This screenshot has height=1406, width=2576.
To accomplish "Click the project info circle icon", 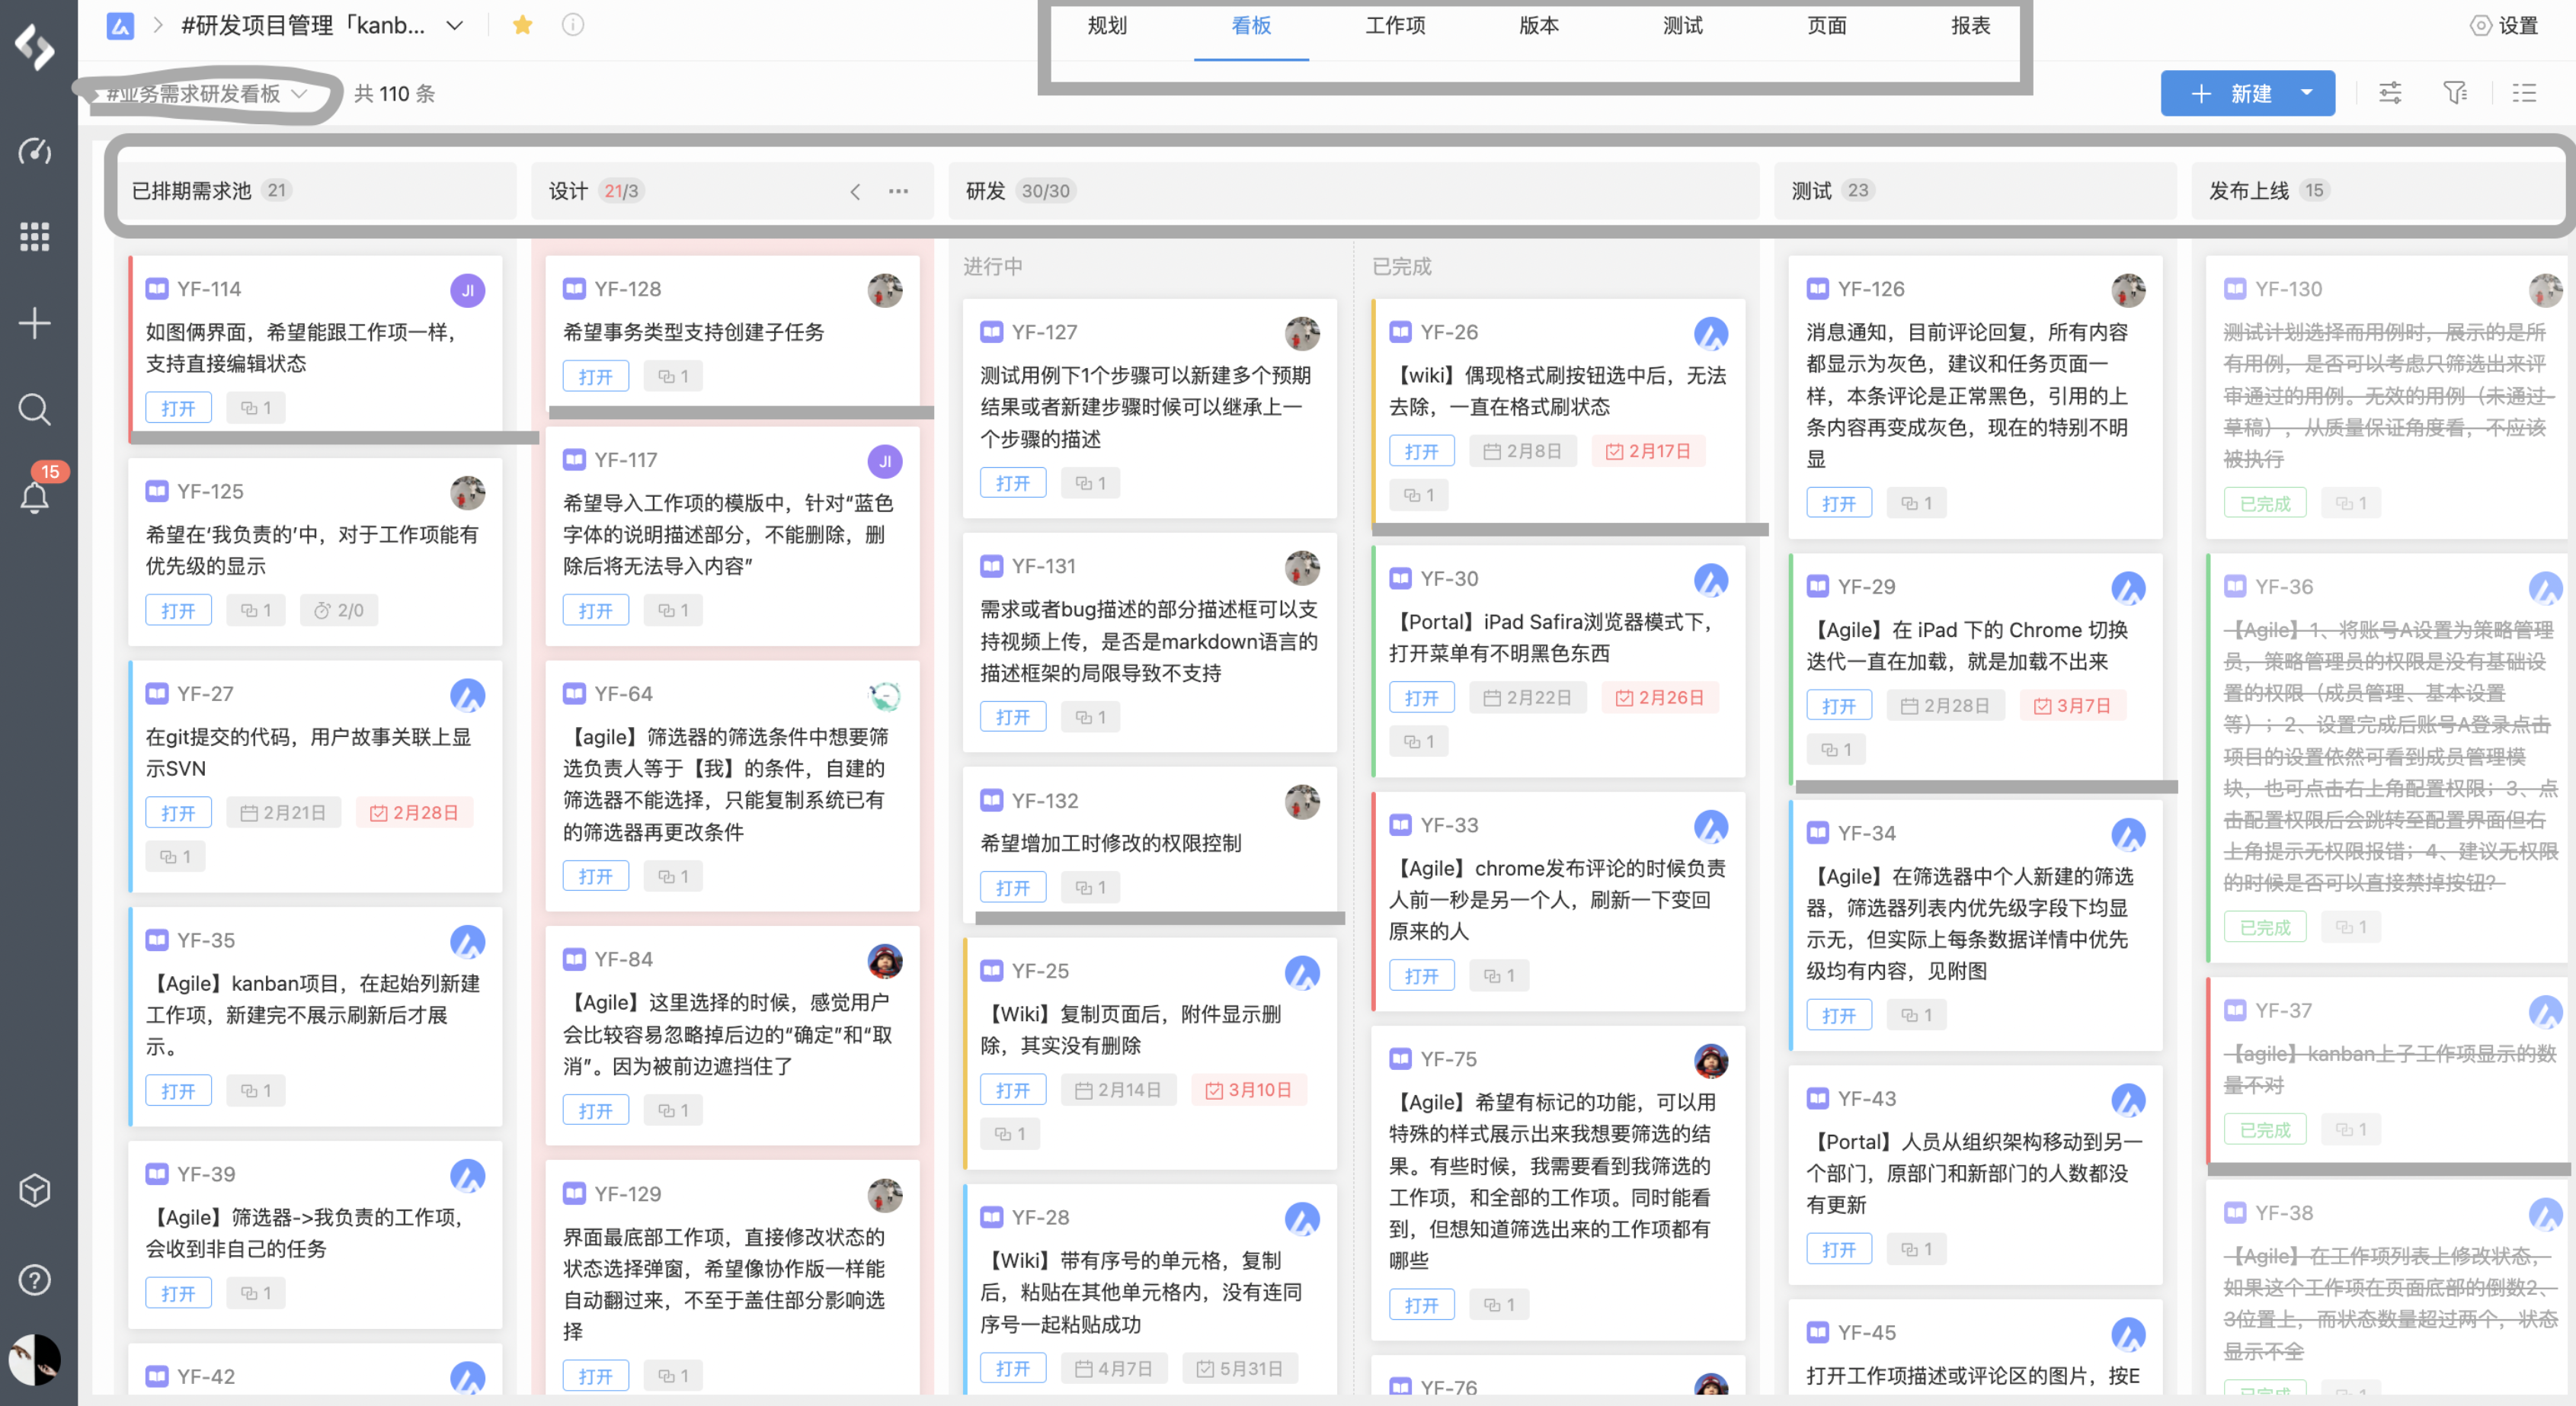I will pyautogui.click(x=573, y=25).
